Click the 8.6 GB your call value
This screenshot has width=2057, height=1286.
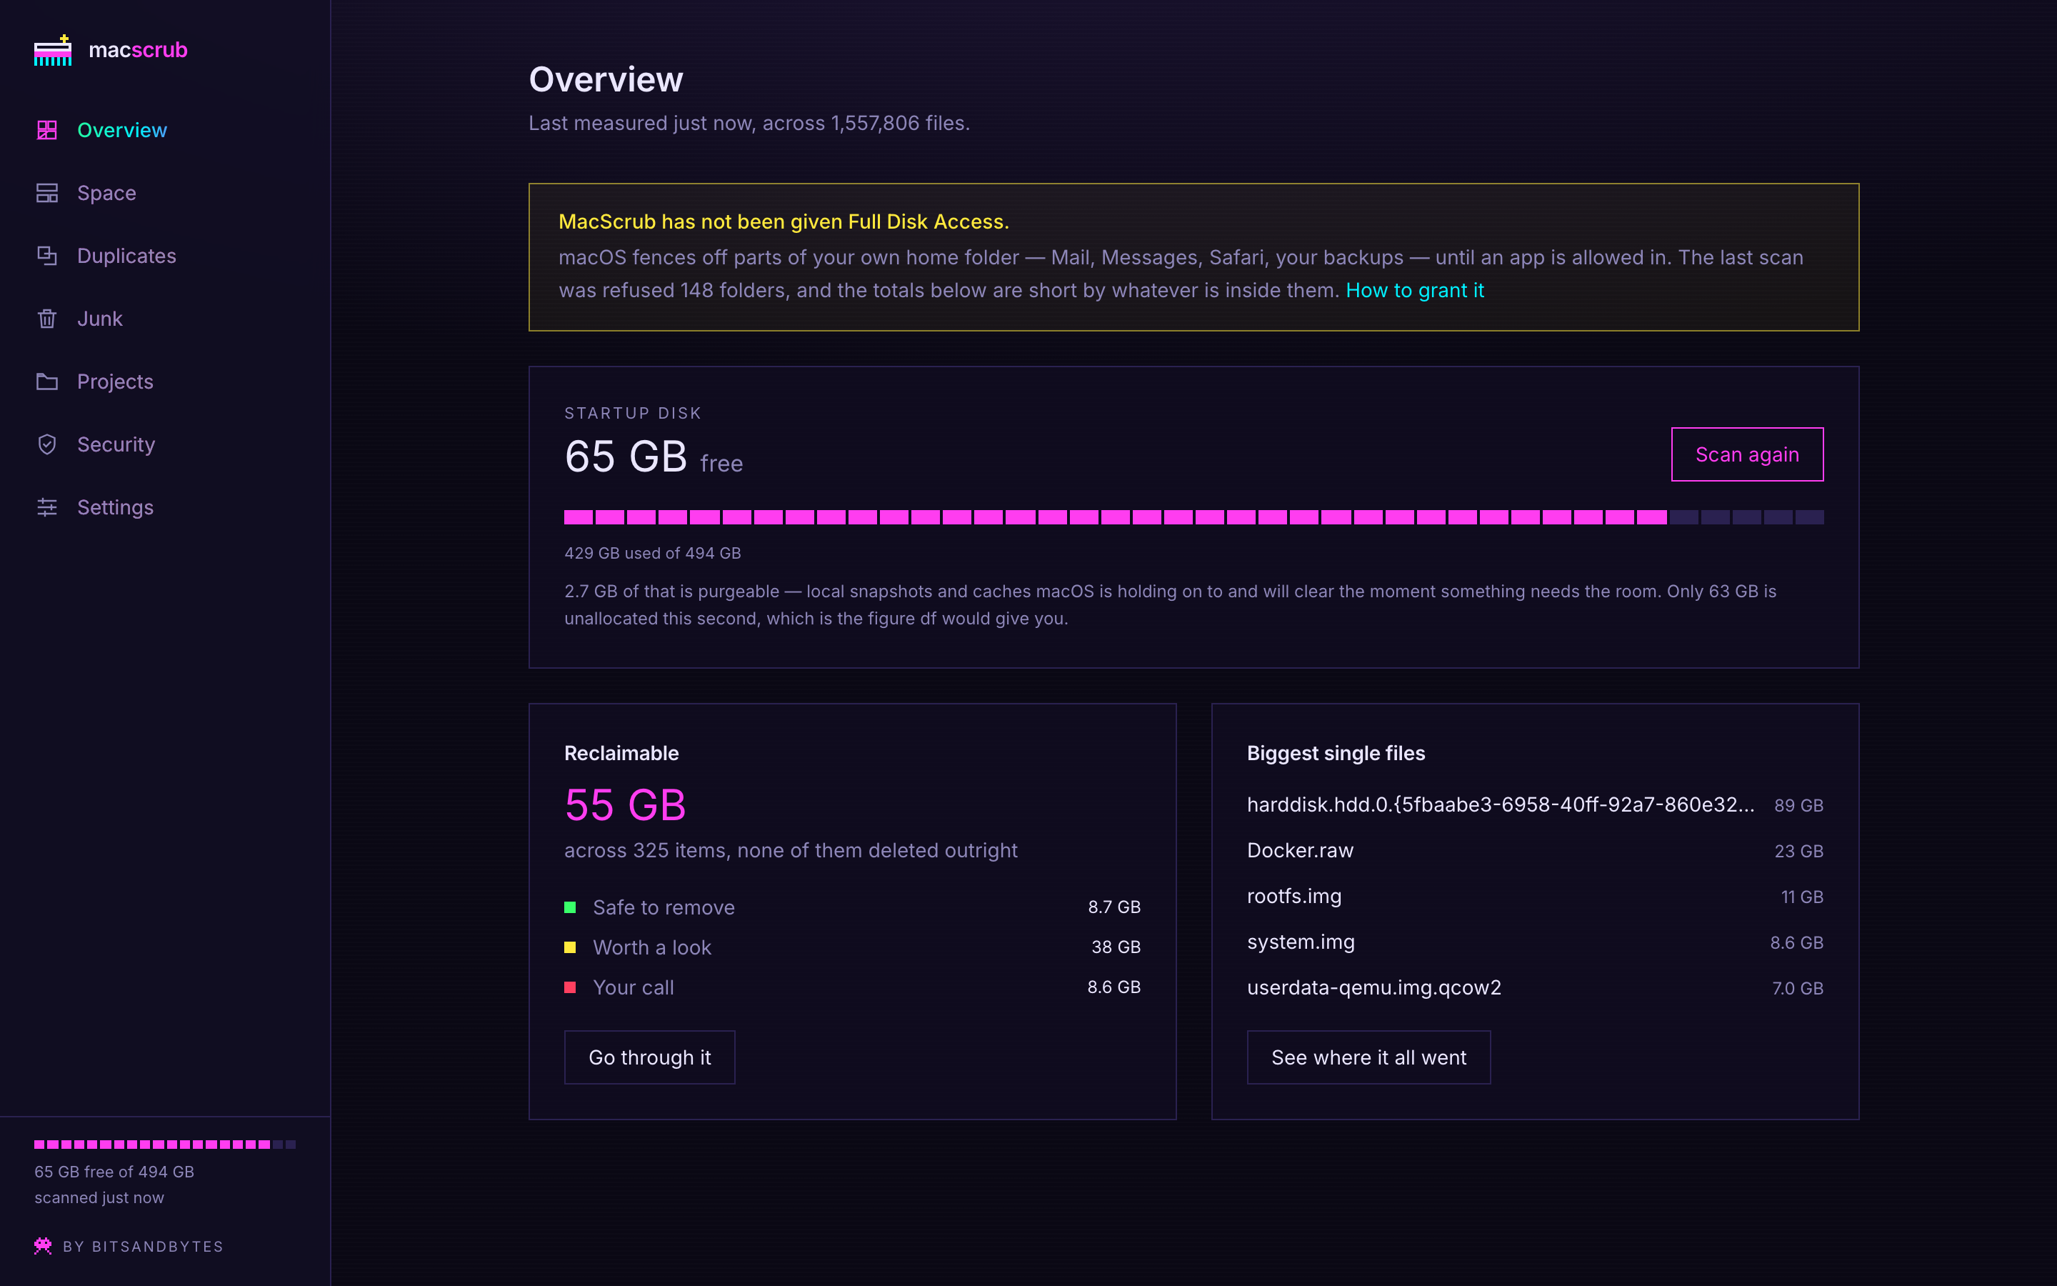point(1113,987)
